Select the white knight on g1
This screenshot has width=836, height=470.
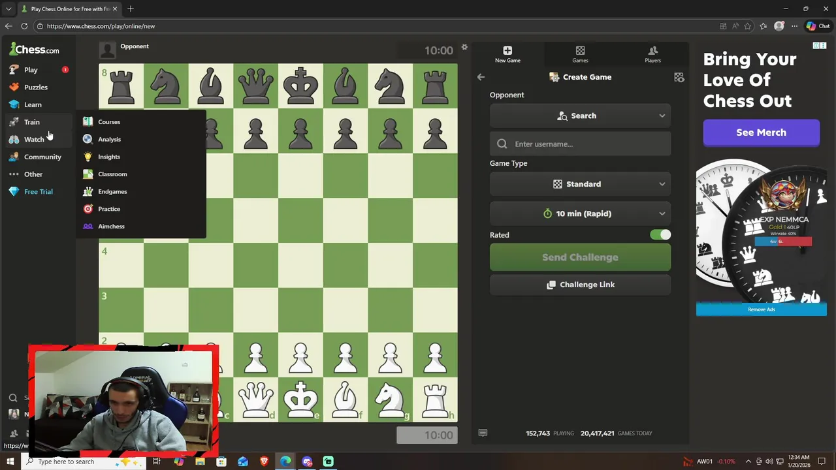(390, 399)
